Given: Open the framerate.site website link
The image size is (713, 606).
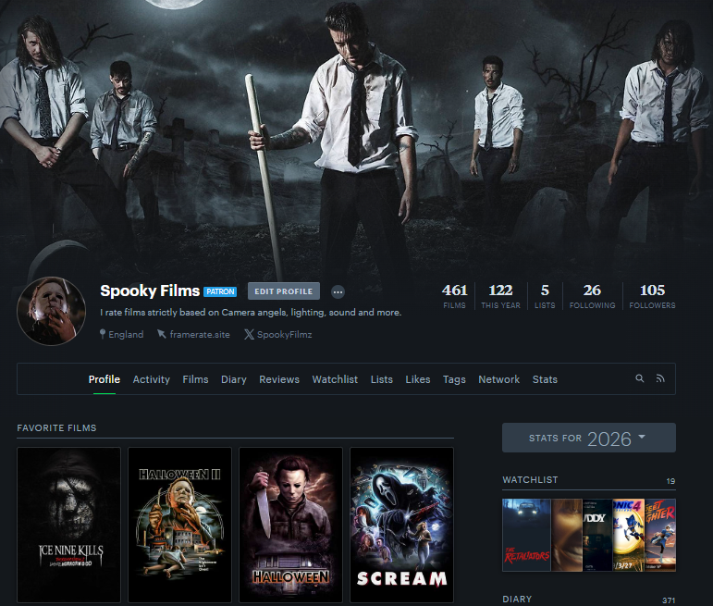Looking at the screenshot, I should (x=200, y=334).
